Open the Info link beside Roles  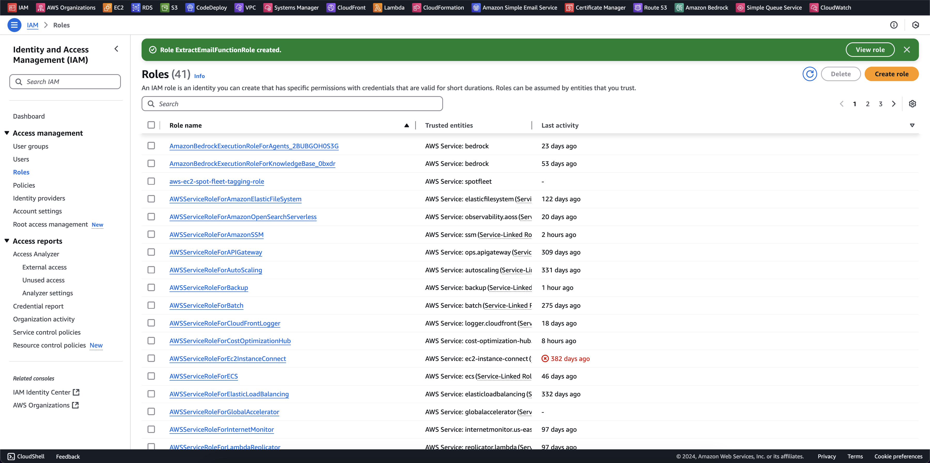[x=199, y=76]
